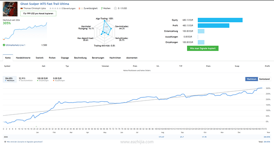Click the Swap column header
This screenshot has height=145, width=274.
click(x=237, y=66)
